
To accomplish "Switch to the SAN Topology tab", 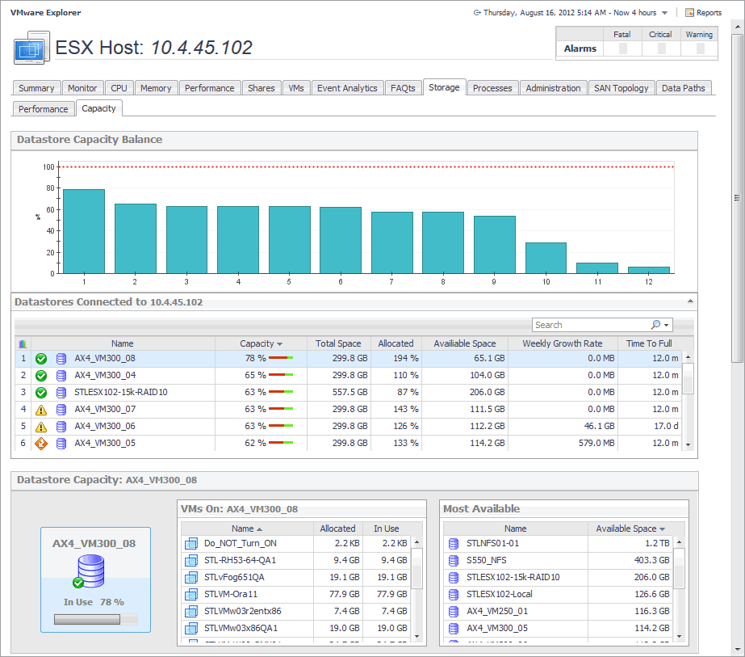I will pyautogui.click(x=621, y=88).
